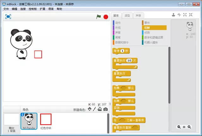This screenshot has height=136, width=202.
Task: Select the 数据和指令 block category
Action: coord(121,42)
